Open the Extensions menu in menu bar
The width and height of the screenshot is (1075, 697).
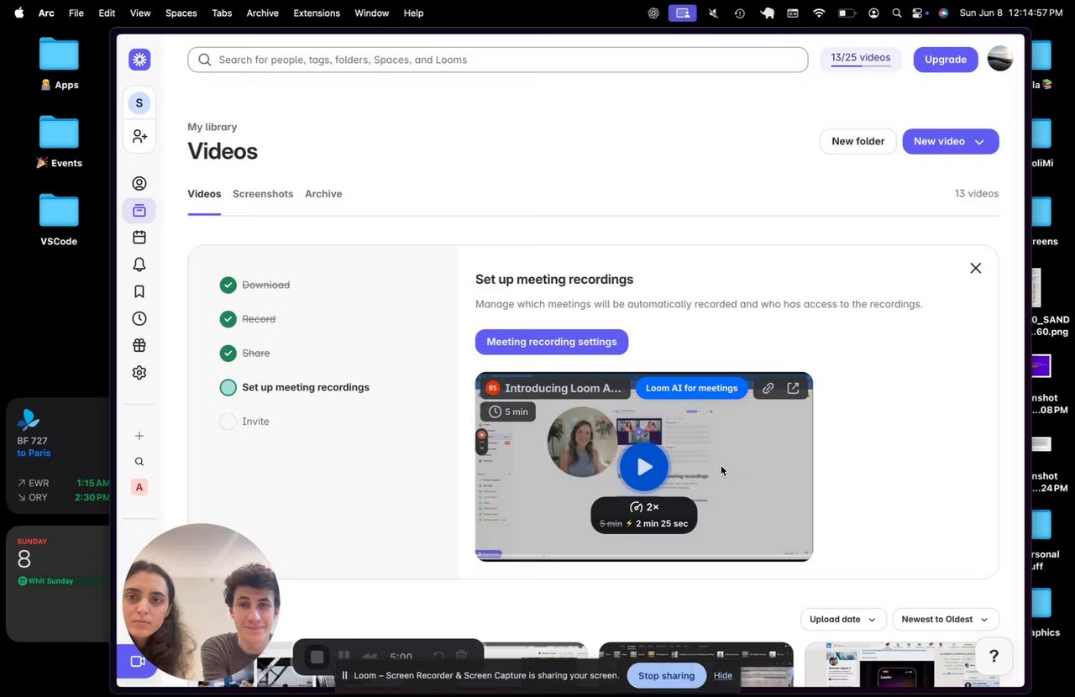pyautogui.click(x=317, y=13)
